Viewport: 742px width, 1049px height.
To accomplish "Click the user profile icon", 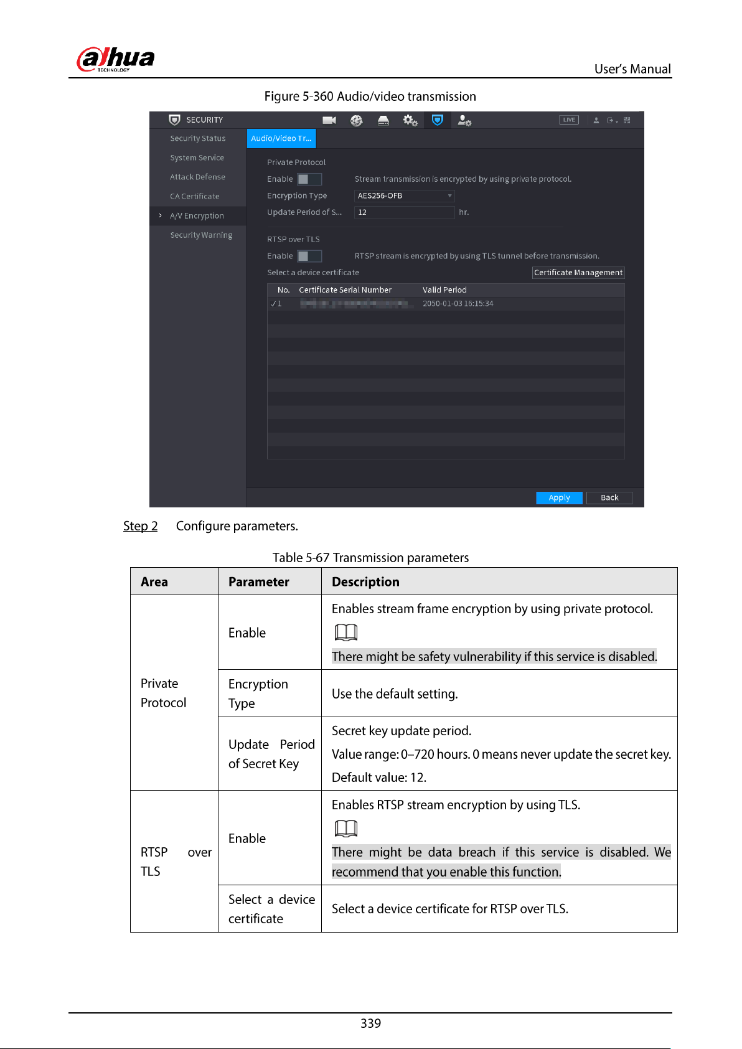I will [596, 120].
